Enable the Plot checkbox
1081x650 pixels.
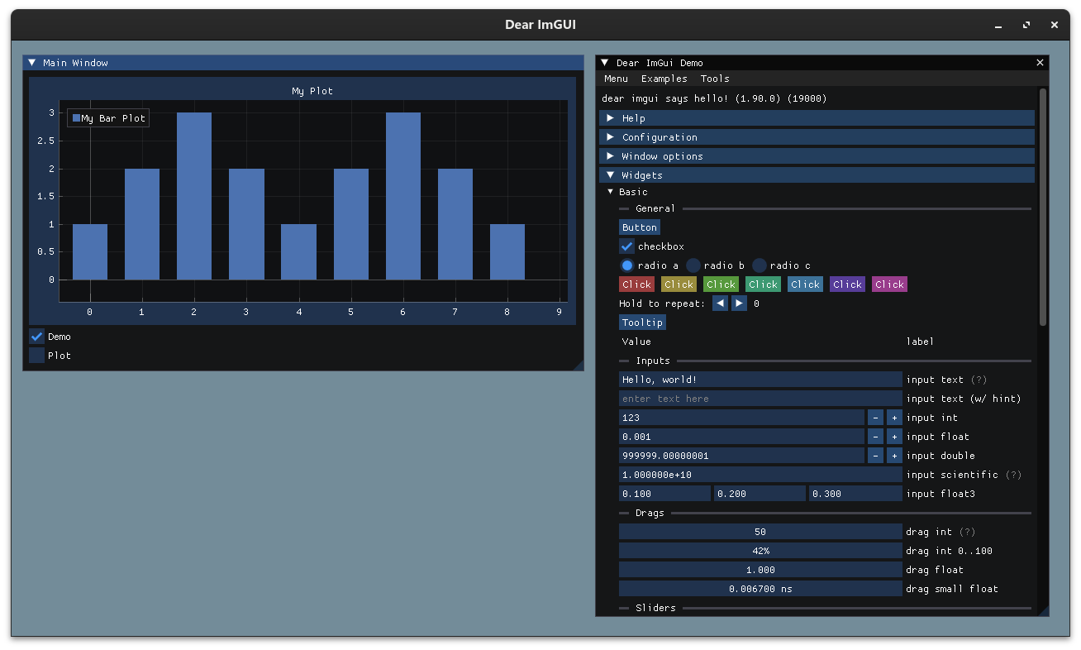[x=36, y=356]
